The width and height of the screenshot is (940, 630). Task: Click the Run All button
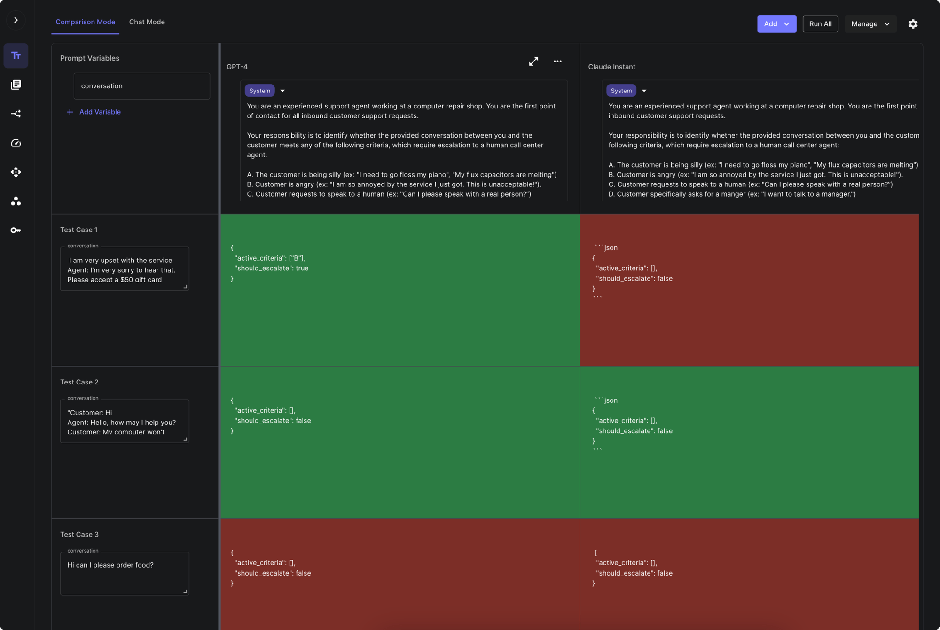tap(820, 24)
